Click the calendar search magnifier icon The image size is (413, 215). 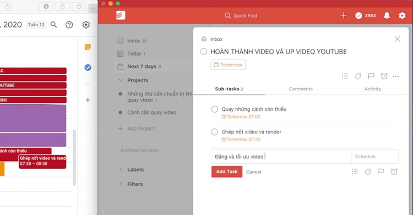(54, 25)
